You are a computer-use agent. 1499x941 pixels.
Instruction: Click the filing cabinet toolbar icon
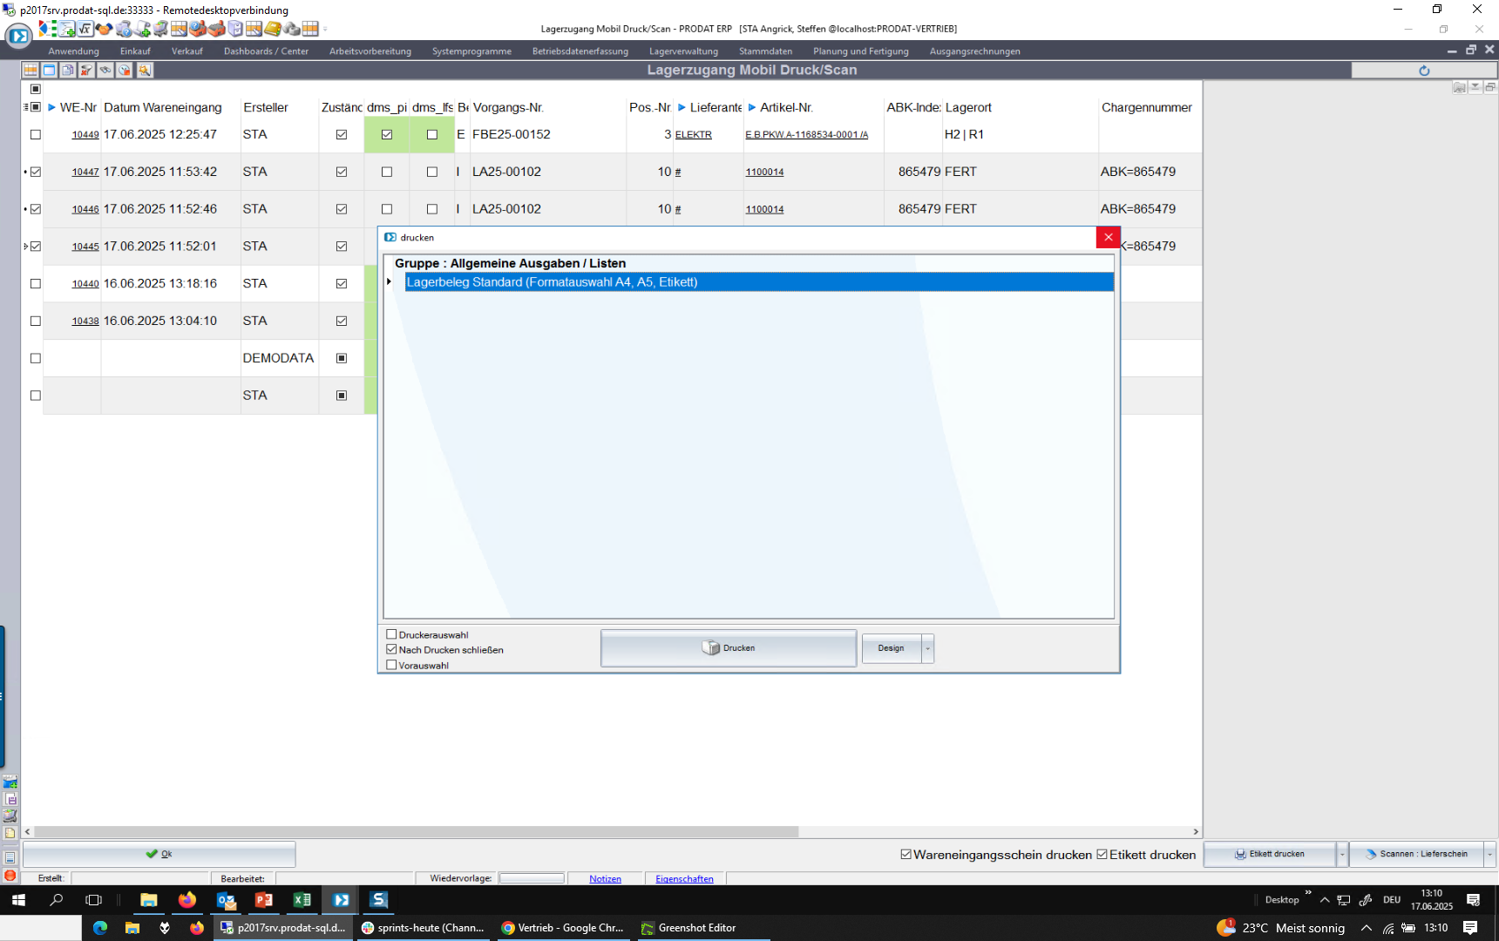click(x=235, y=29)
